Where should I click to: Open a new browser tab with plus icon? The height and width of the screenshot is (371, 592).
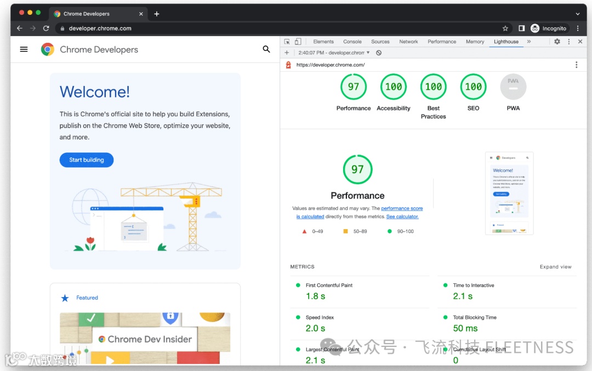tap(157, 14)
